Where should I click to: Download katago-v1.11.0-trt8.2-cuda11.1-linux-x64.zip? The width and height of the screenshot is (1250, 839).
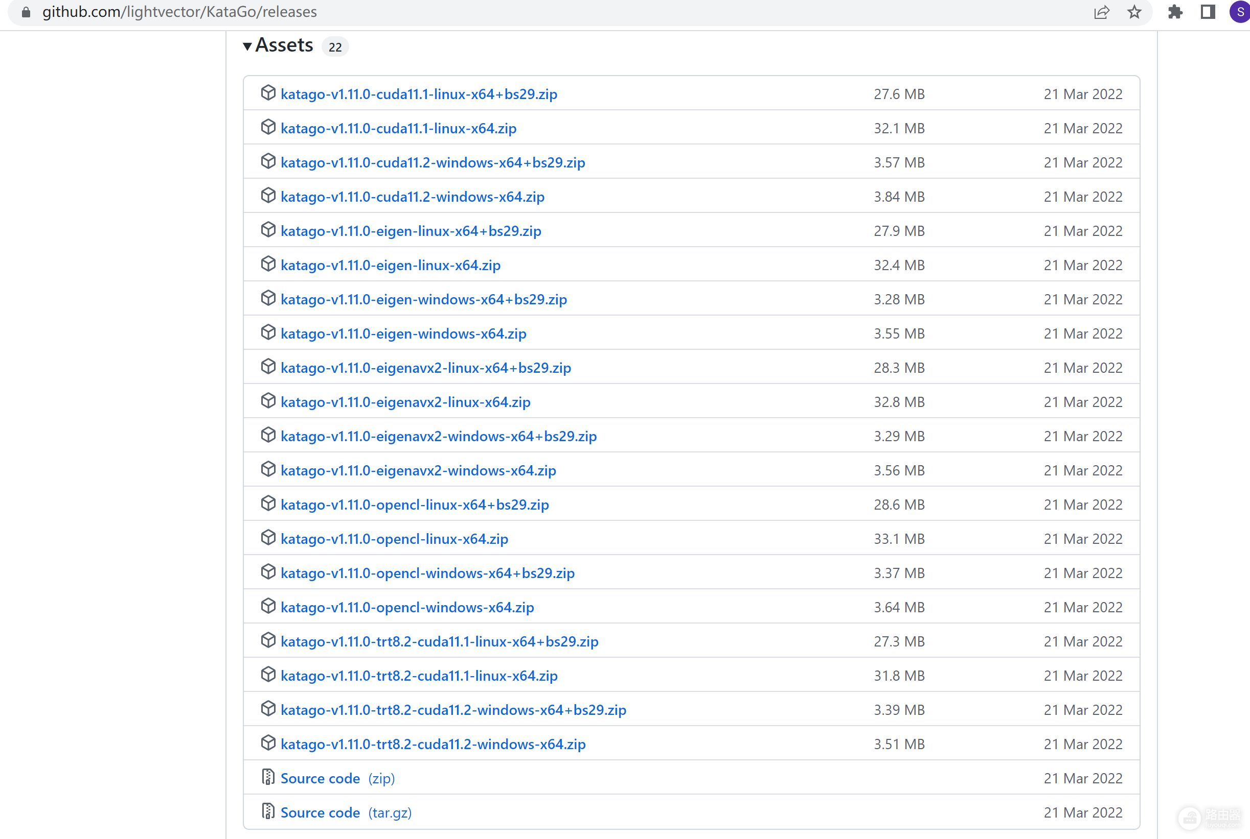[419, 676]
